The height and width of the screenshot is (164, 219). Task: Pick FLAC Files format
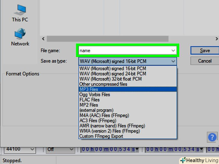click(x=128, y=100)
